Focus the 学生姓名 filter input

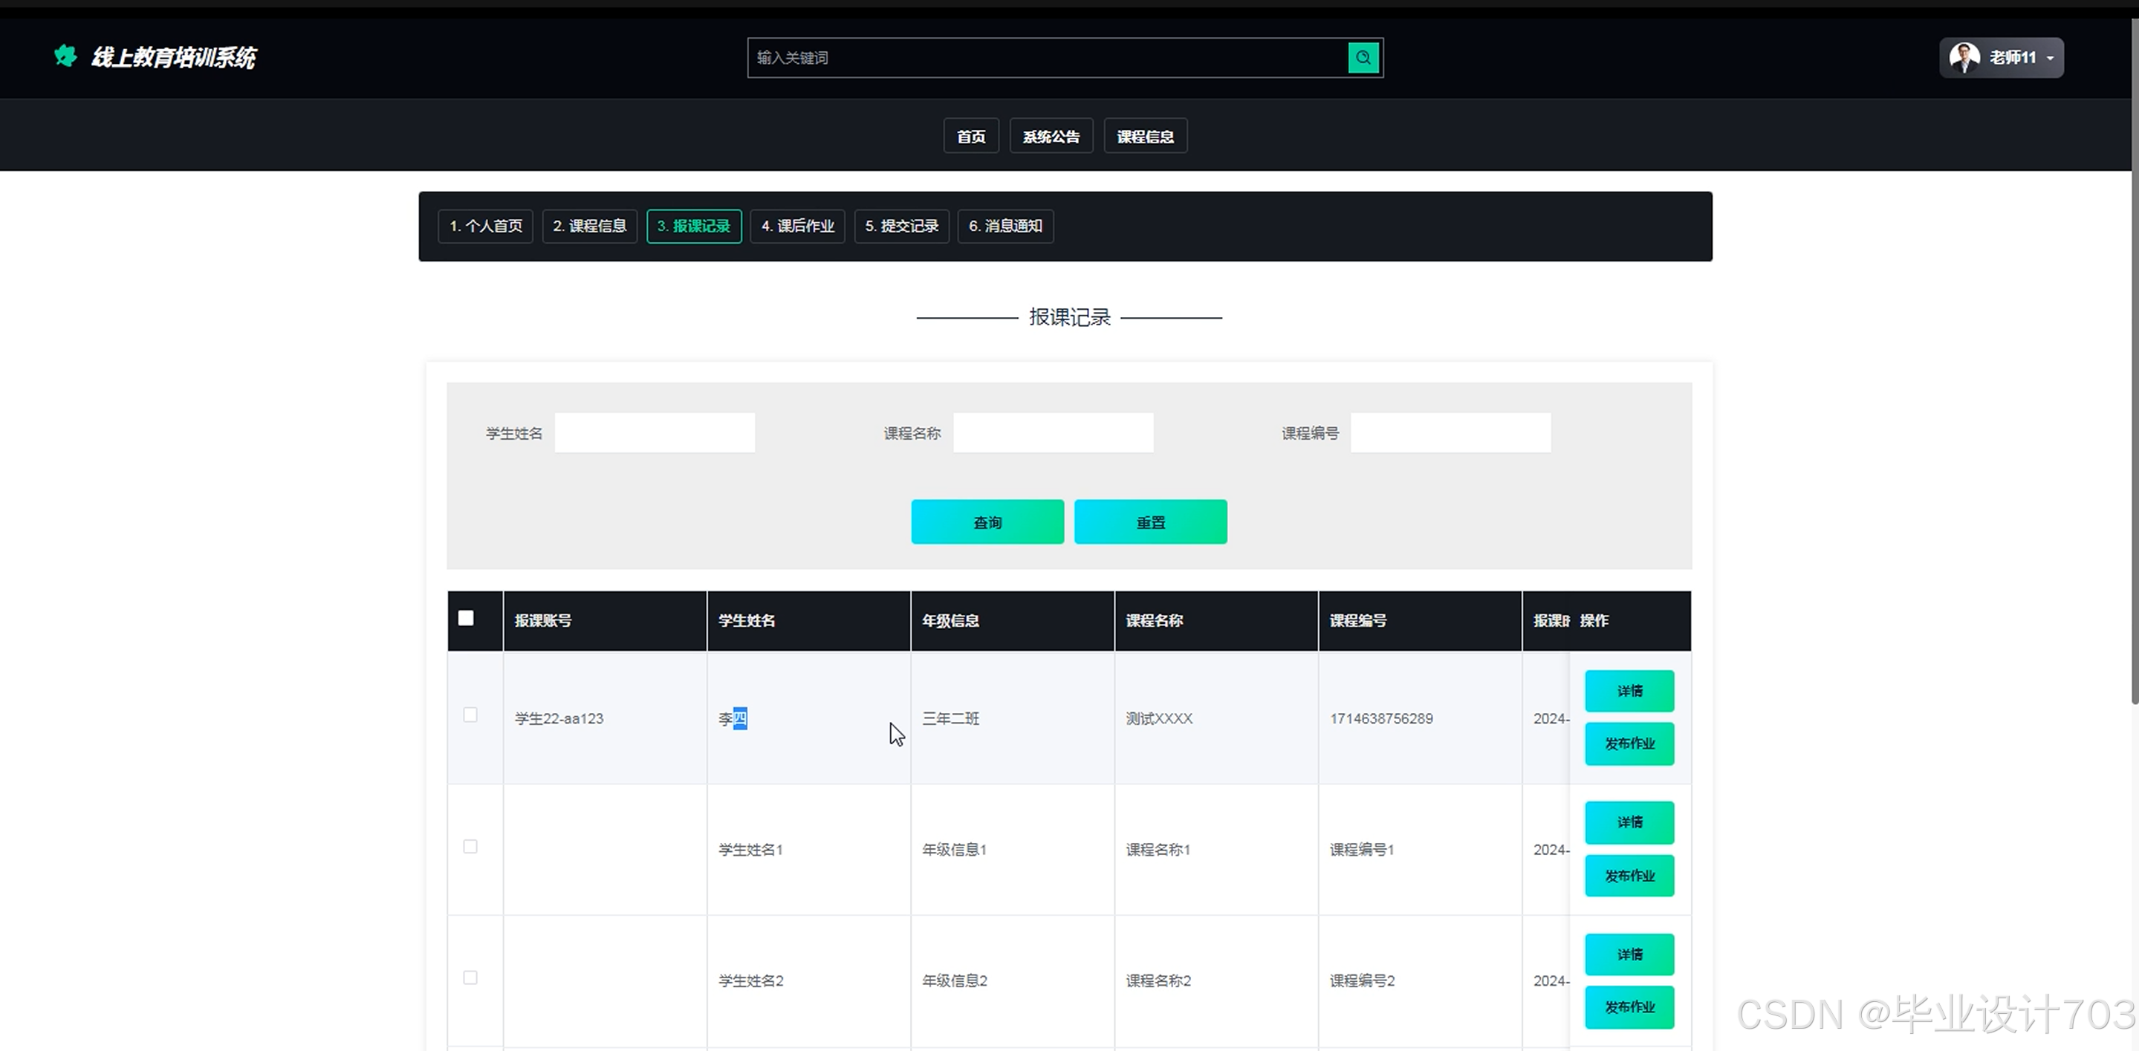[655, 432]
